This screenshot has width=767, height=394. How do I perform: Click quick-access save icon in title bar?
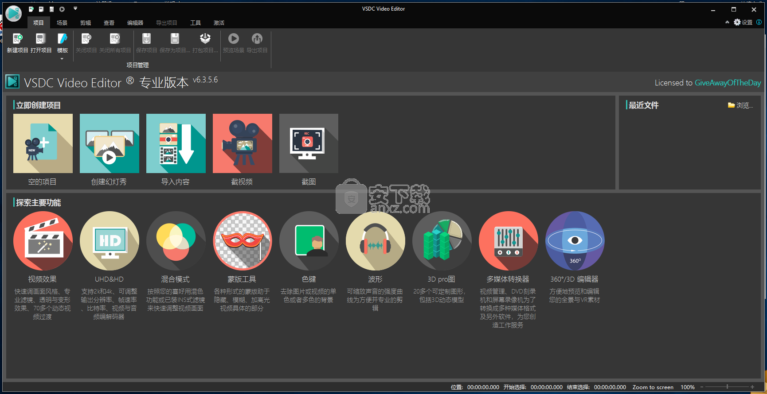click(x=51, y=9)
